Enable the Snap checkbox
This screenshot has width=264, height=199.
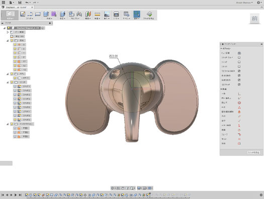[239, 62]
